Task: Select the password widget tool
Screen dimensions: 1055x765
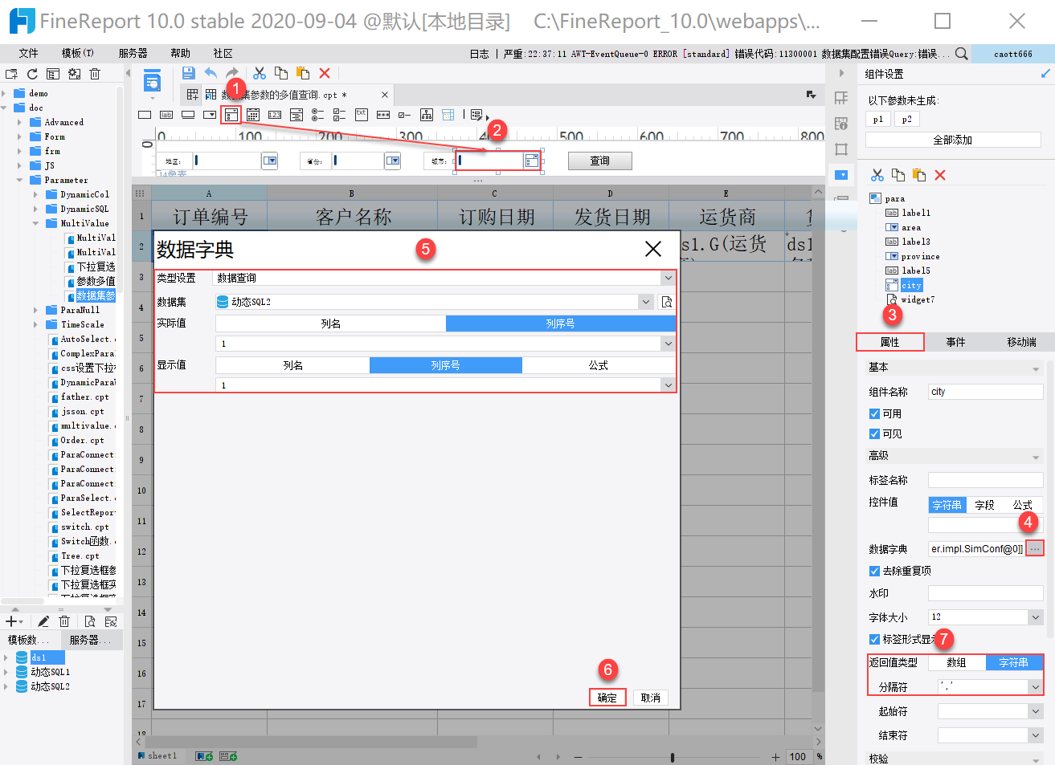Action: click(383, 115)
